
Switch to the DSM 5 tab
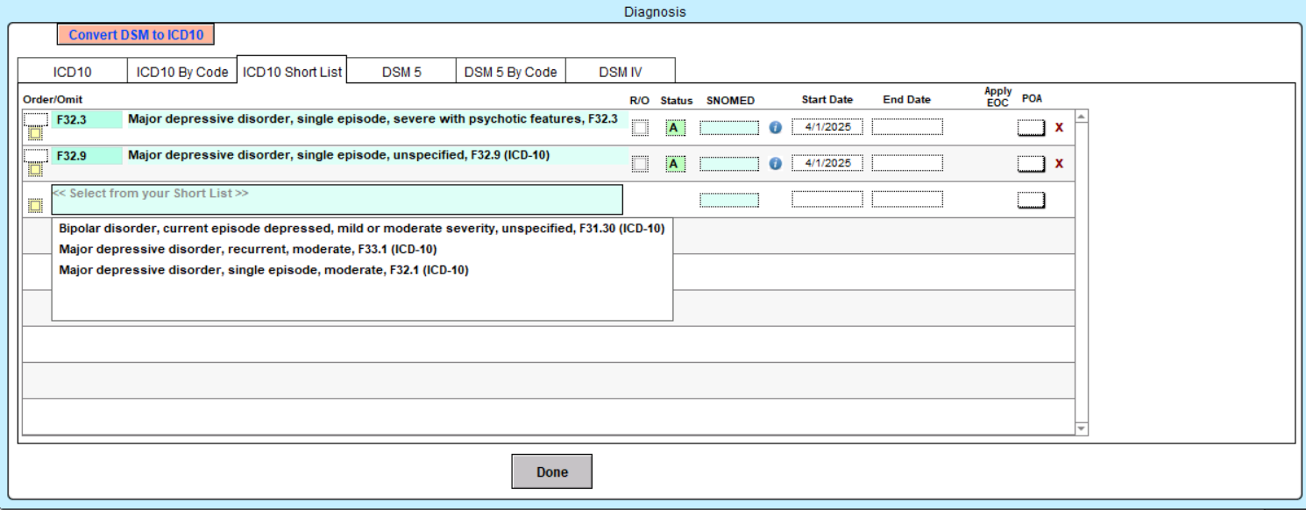402,70
